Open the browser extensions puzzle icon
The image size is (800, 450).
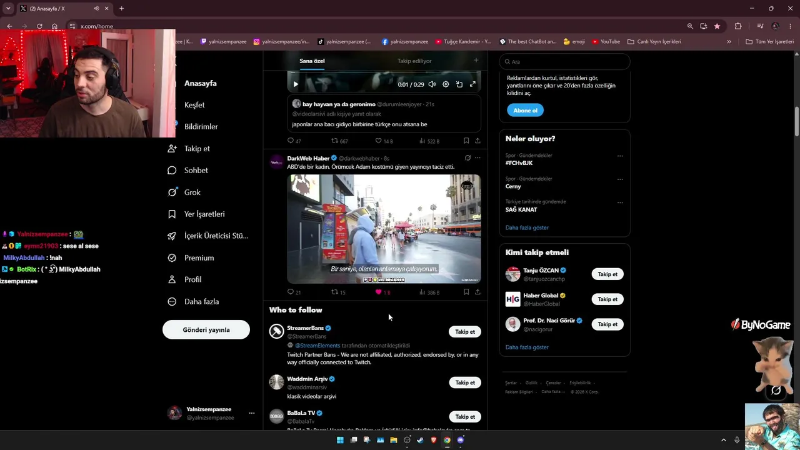coord(738,26)
